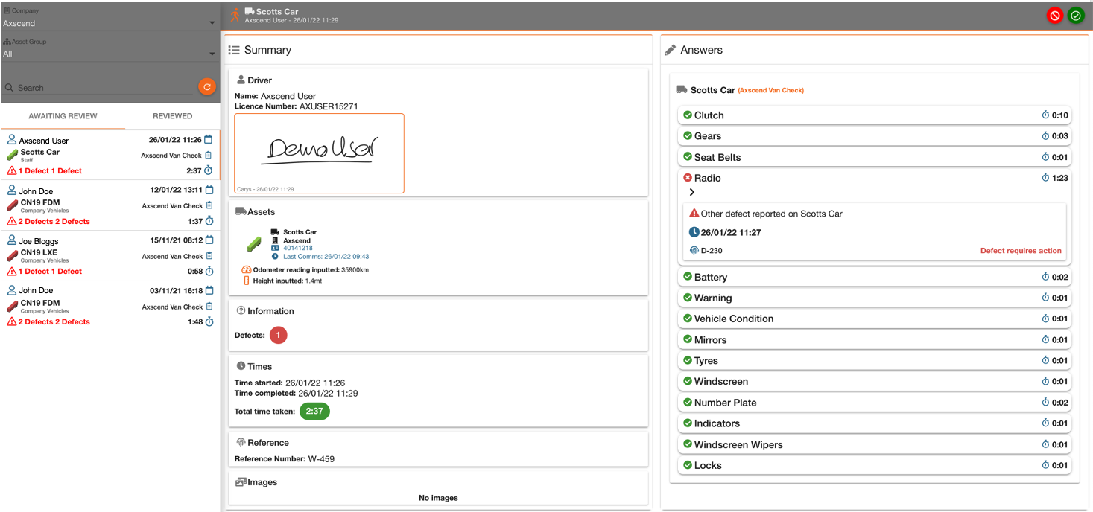
Task: Open the asset ID link 40141218
Action: 297,249
